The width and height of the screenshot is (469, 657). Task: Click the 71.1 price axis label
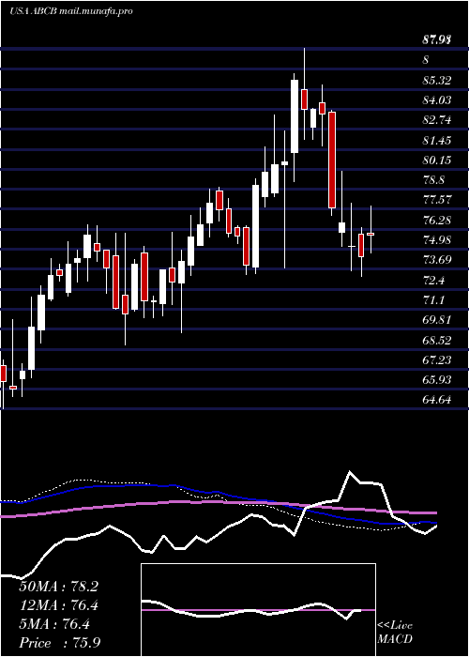(433, 300)
